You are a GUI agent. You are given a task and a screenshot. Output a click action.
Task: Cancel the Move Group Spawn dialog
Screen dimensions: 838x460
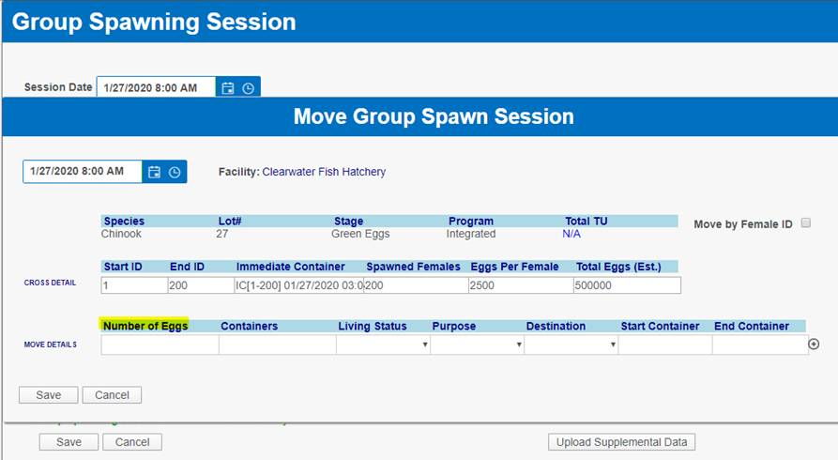pyautogui.click(x=112, y=395)
